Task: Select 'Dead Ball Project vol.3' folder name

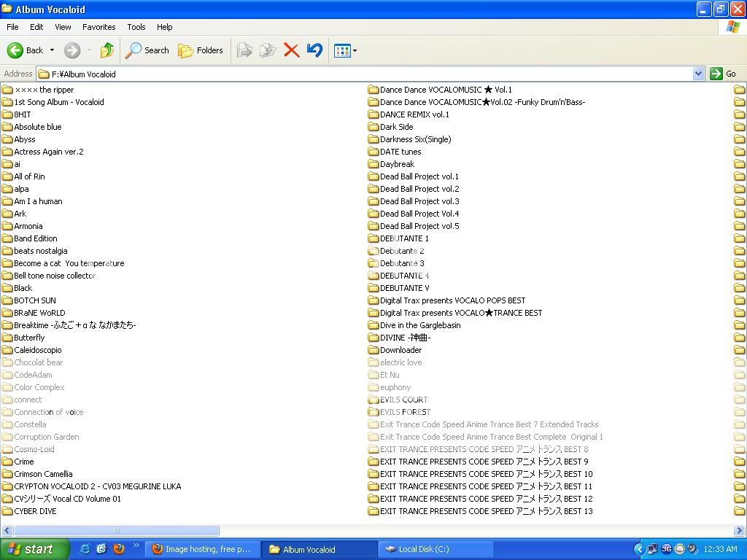Action: pyautogui.click(x=419, y=201)
